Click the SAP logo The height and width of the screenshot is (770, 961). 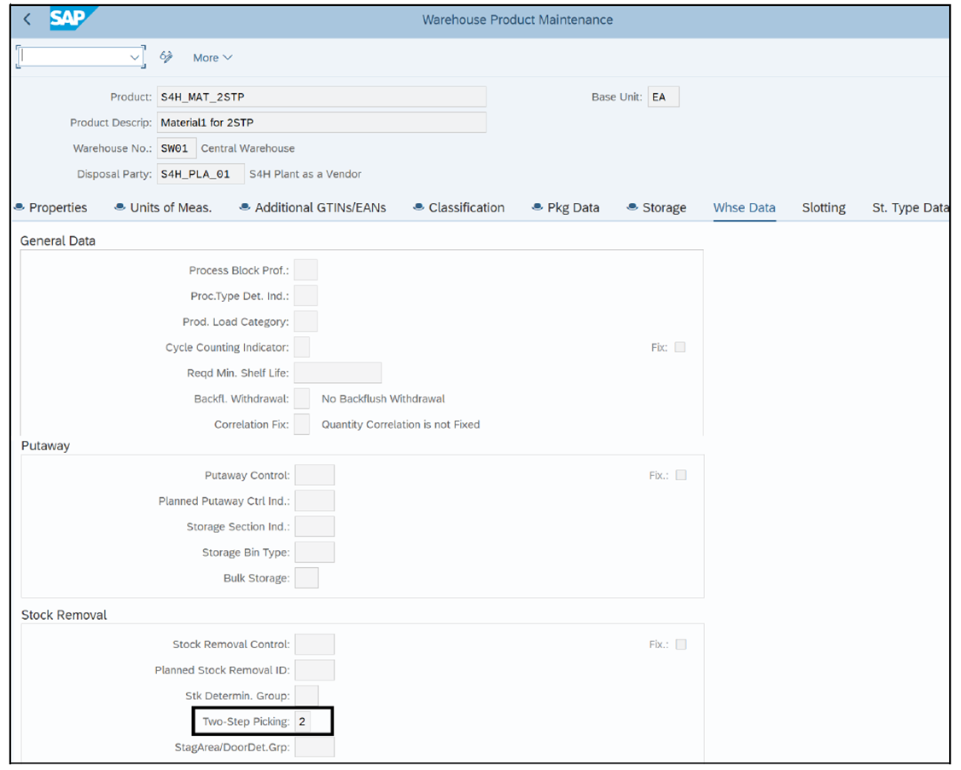click(x=69, y=18)
